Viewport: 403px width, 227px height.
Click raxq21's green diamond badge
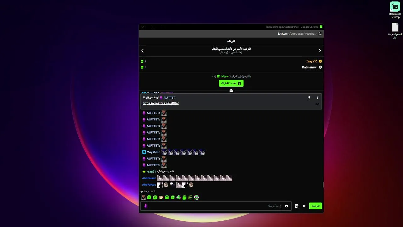[x=144, y=172]
